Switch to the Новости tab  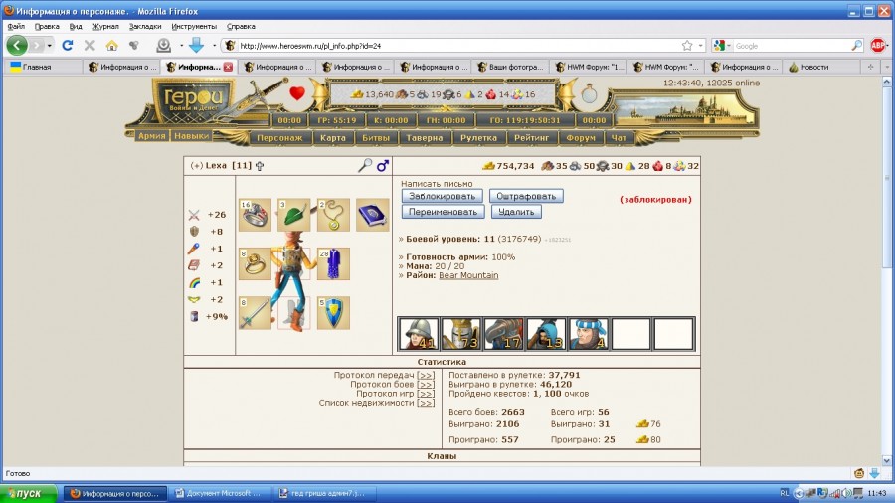tap(822, 67)
